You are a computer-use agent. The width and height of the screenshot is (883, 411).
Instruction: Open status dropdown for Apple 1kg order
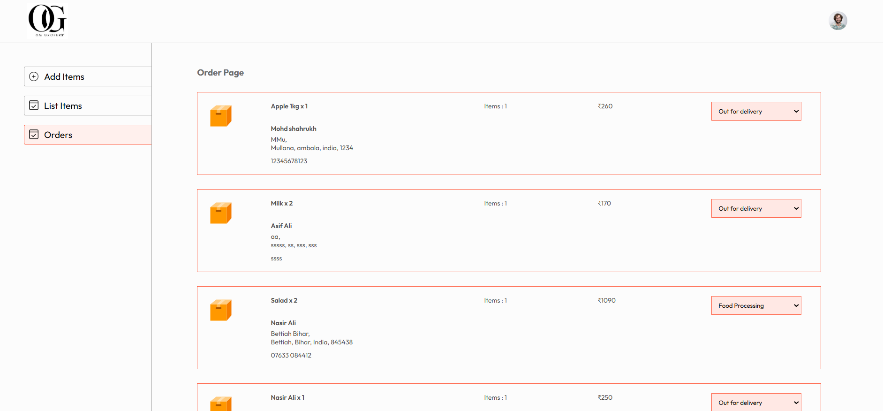coord(756,111)
